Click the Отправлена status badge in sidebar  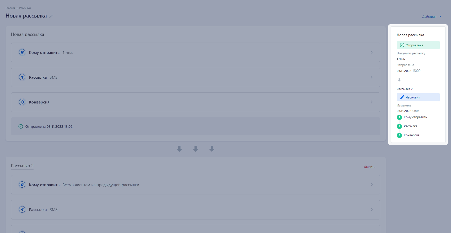(x=418, y=45)
